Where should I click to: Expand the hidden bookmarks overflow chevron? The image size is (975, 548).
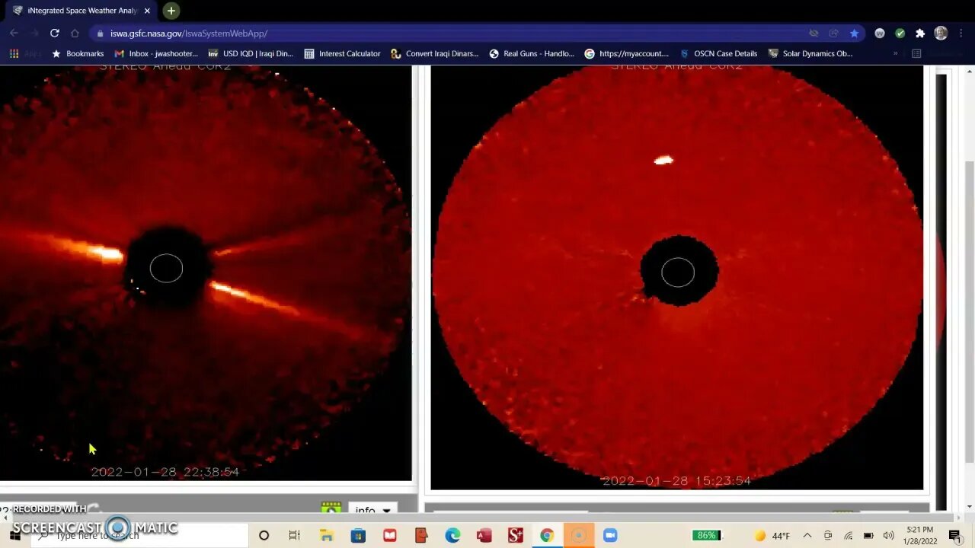tap(895, 54)
